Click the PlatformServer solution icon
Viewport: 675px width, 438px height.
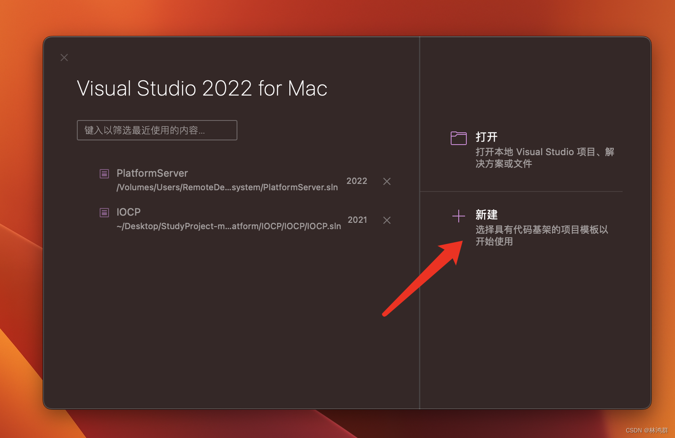tap(104, 173)
